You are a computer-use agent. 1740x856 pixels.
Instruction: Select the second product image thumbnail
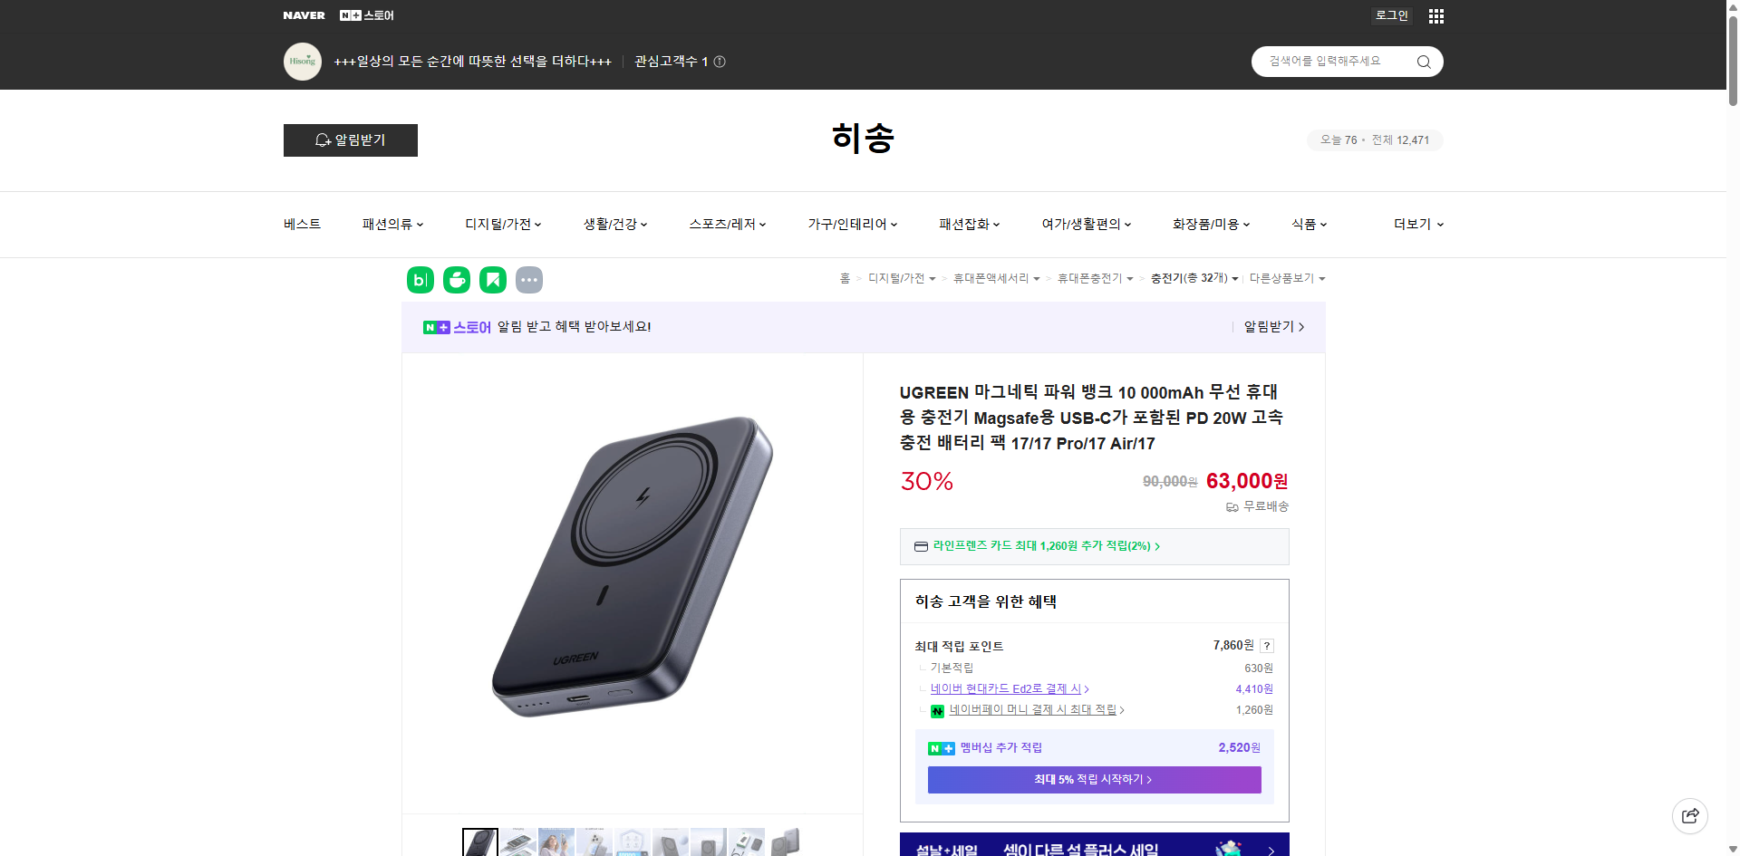(x=517, y=842)
